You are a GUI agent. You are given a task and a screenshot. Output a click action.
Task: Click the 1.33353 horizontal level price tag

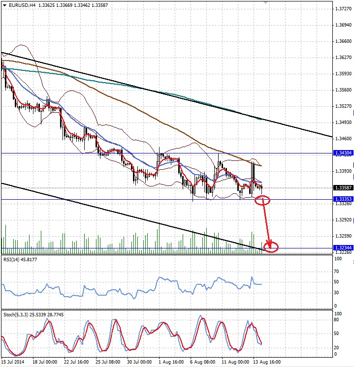coord(343,199)
